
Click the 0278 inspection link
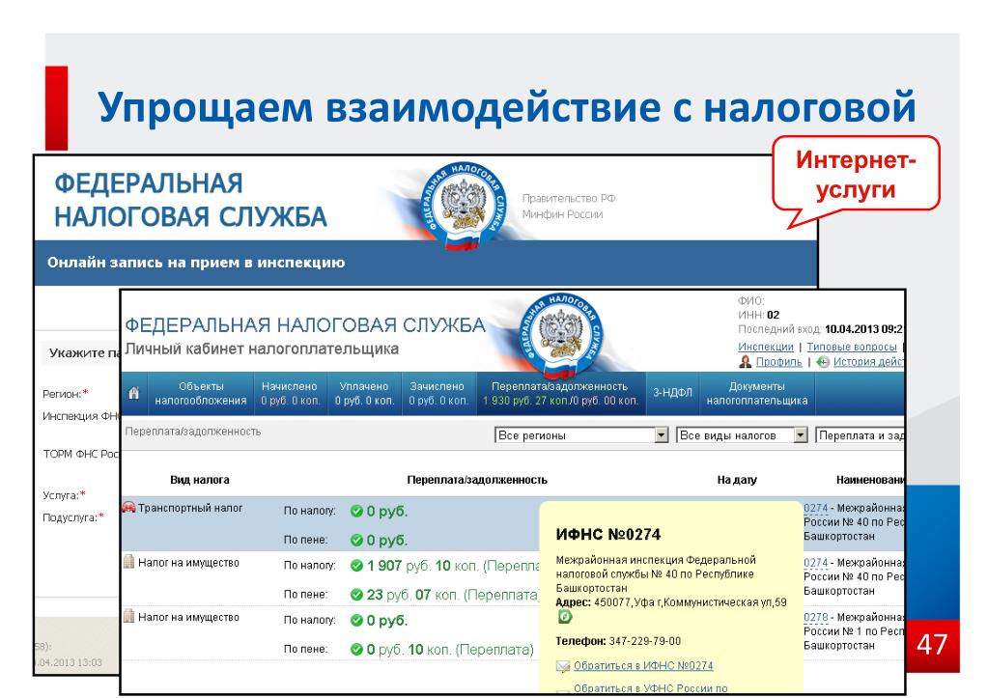[x=815, y=617]
